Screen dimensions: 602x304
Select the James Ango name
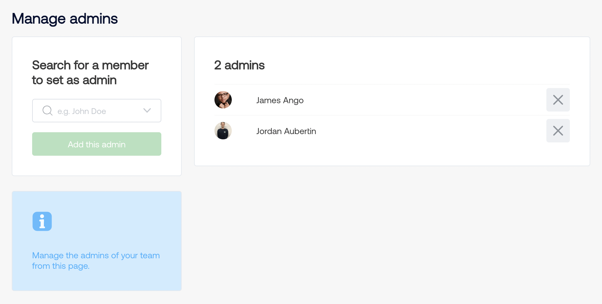coord(280,100)
